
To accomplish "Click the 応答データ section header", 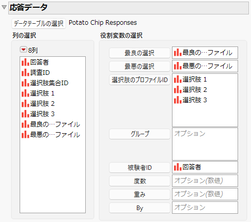I will 129,8.
